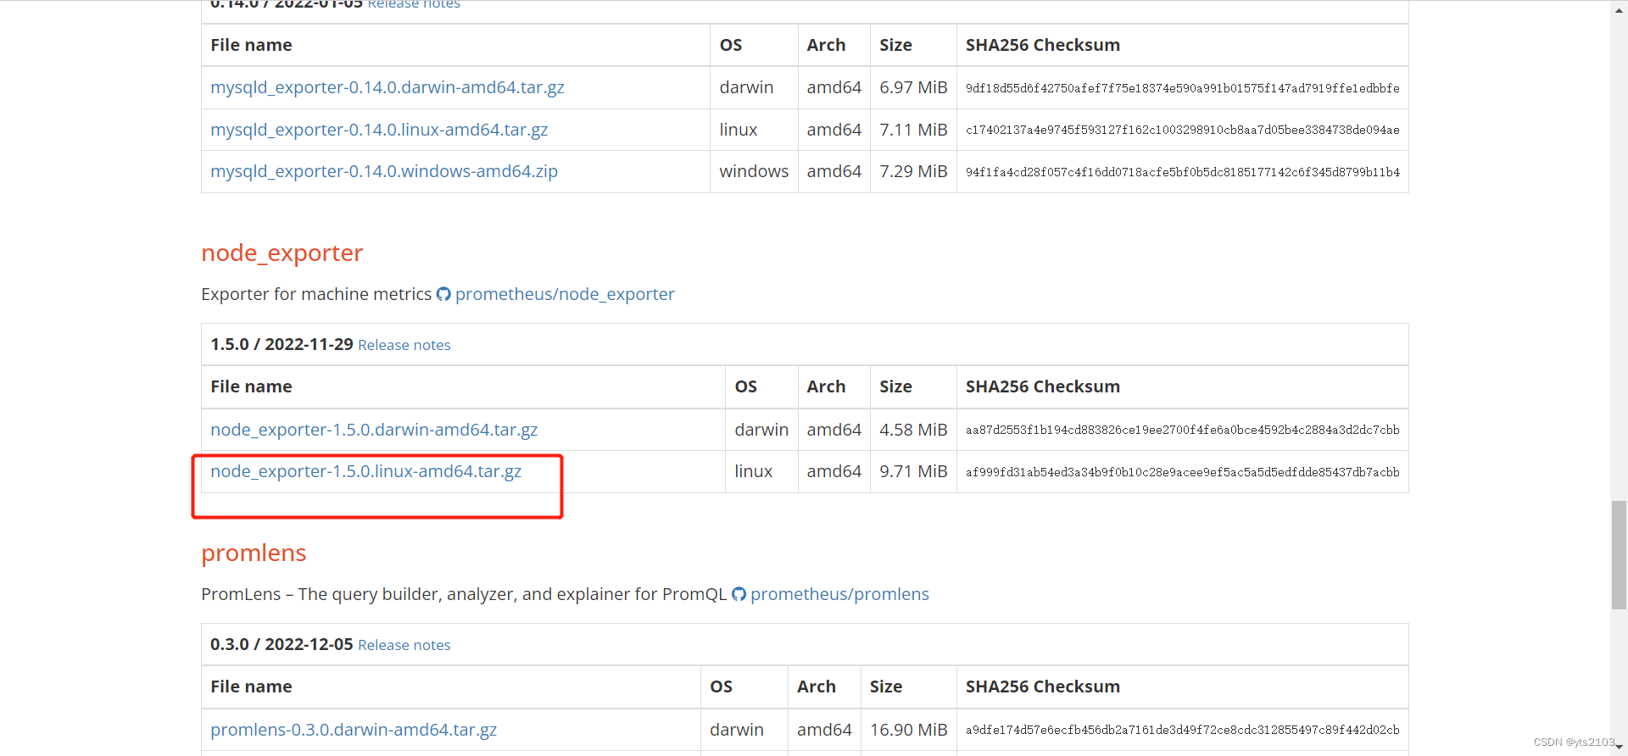Screen dimensions: 1628x756
Task: Click the 6.97 MiB size cell
Action: (x=913, y=87)
